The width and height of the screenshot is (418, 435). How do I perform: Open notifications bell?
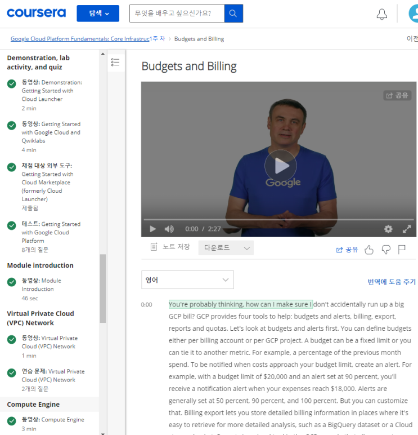click(381, 14)
